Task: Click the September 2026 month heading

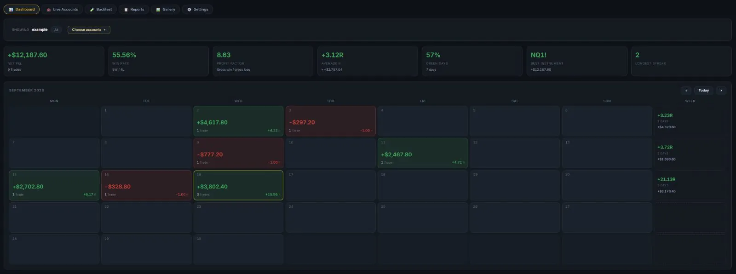Action: 27,91
